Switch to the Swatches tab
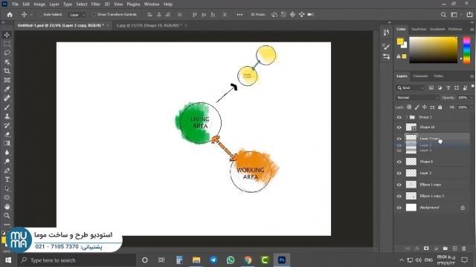The width and height of the screenshot is (476, 267). tap(419, 29)
